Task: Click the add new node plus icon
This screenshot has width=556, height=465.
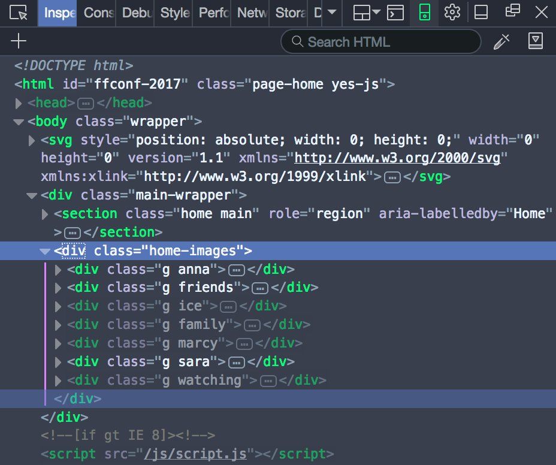Action: tap(19, 41)
